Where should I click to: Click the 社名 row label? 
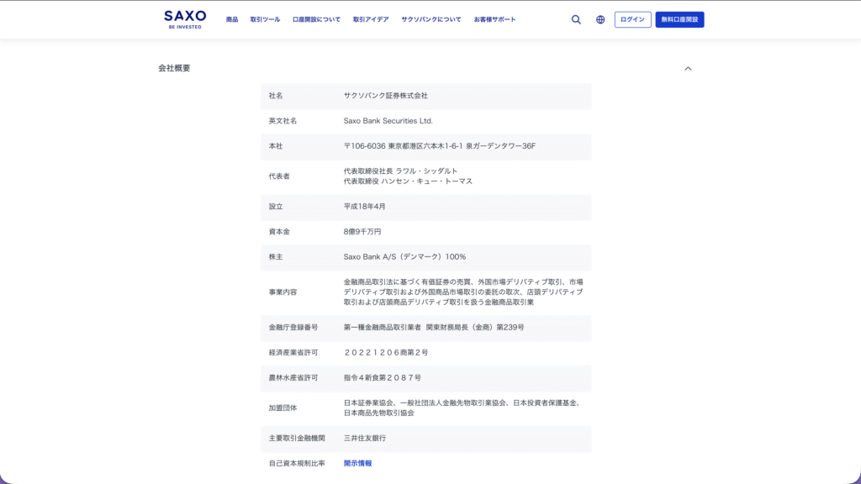(x=276, y=96)
